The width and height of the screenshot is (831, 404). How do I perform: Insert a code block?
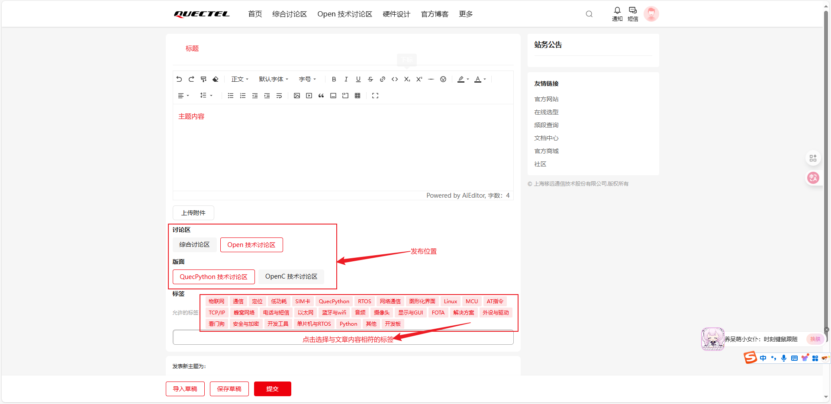pos(345,96)
